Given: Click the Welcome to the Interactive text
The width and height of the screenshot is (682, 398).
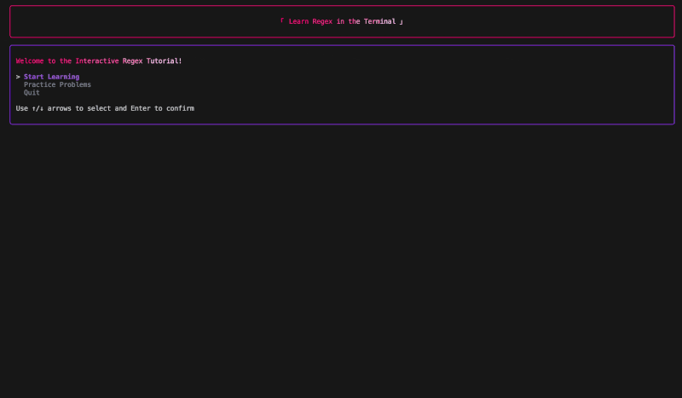Looking at the screenshot, I should [67, 61].
